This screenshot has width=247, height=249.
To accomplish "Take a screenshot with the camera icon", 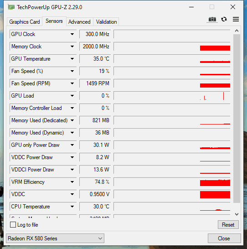I will [212, 19].
